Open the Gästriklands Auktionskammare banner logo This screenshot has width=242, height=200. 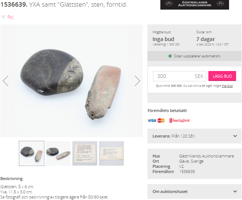point(195,4)
